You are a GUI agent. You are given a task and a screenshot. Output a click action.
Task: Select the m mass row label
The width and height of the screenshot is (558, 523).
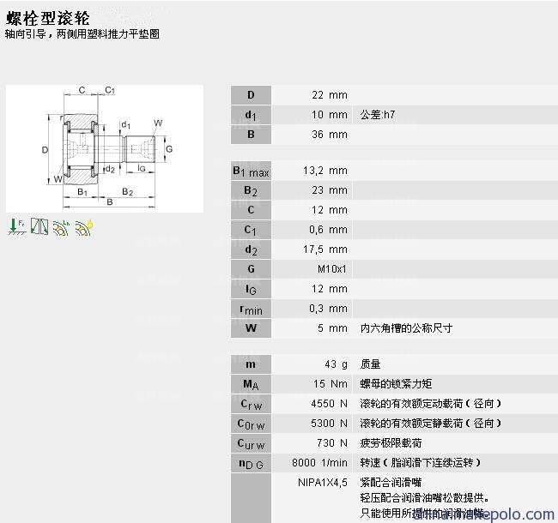[251, 364]
